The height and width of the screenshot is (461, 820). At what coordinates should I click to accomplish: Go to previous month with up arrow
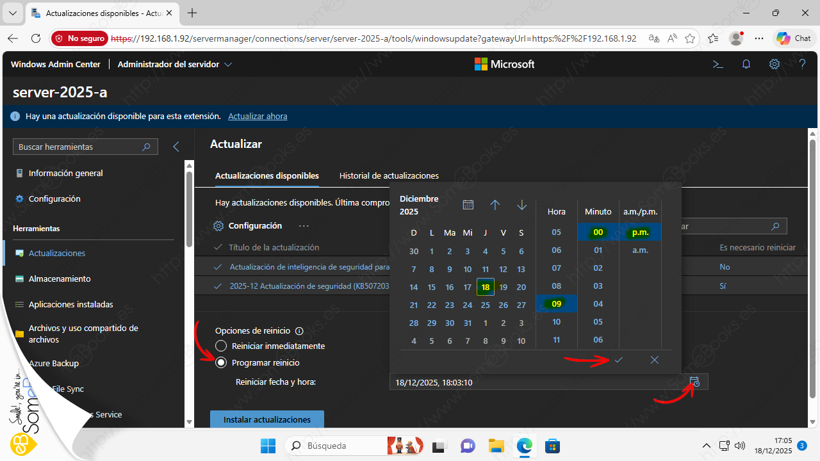(x=495, y=205)
